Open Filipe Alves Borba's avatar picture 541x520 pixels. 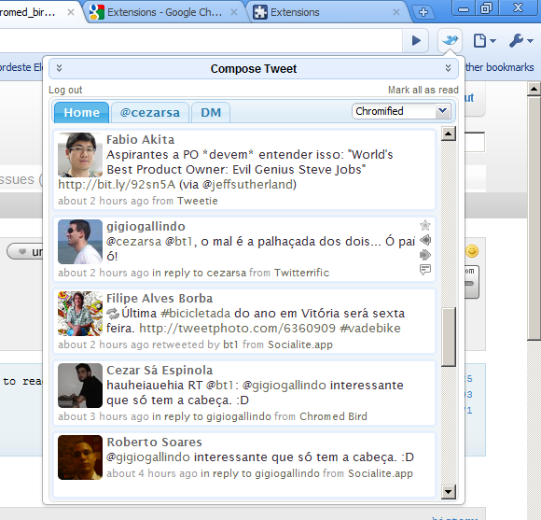point(80,314)
